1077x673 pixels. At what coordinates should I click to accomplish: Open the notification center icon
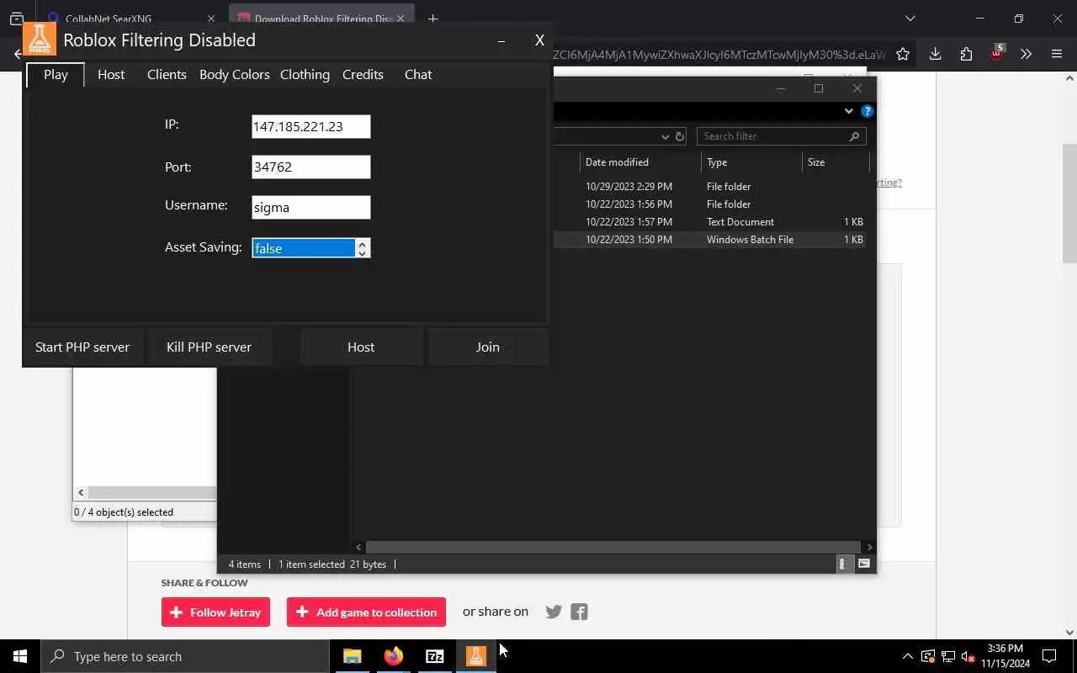click(x=1049, y=656)
